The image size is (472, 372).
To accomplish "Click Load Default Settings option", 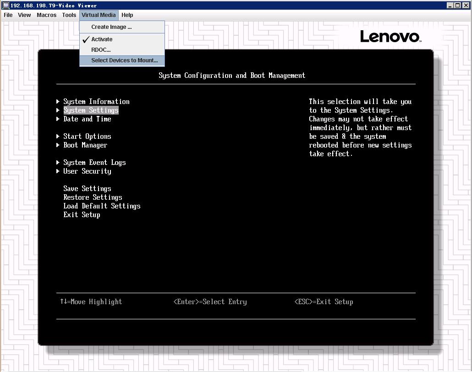I will tap(102, 206).
